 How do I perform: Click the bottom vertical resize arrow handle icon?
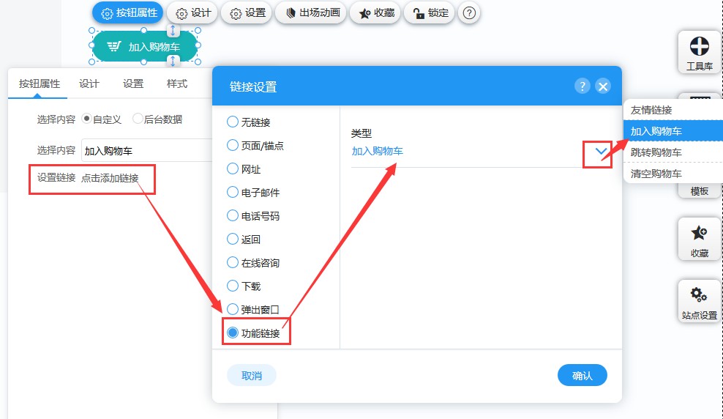(x=173, y=61)
